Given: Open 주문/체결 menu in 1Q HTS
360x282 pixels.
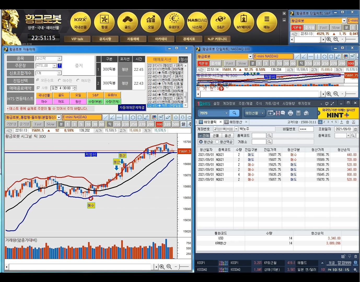Looking at the screenshot, I should point(246,104).
